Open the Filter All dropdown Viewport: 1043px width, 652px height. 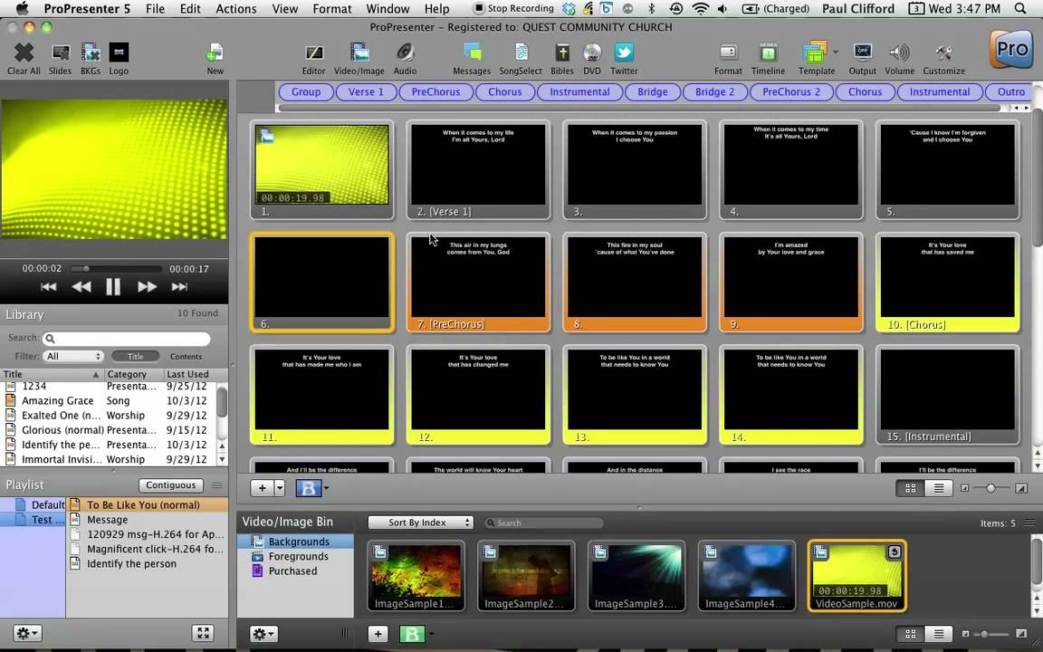(x=72, y=356)
